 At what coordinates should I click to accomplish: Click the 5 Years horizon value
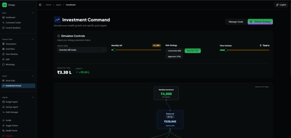pyautogui.click(x=264, y=45)
